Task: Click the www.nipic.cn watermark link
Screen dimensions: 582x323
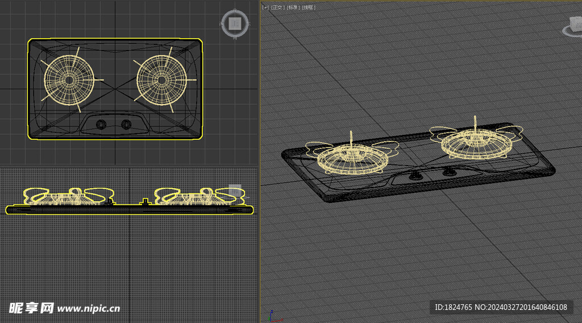Action: click(89, 308)
